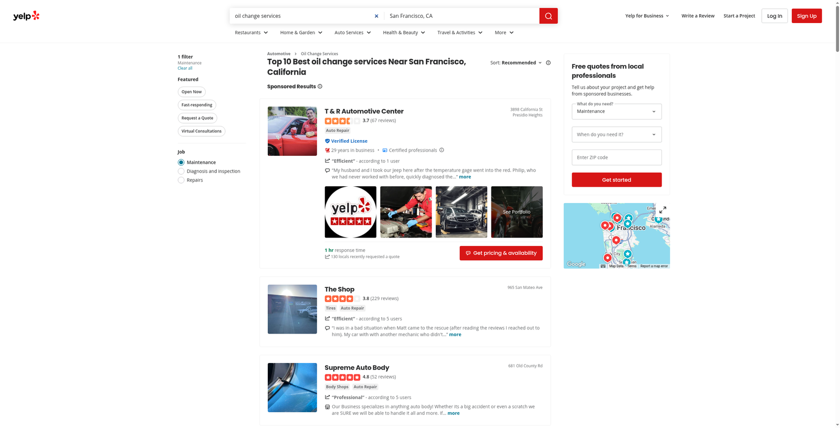Clear the search query with the X icon
The image size is (840, 428).
[376, 16]
